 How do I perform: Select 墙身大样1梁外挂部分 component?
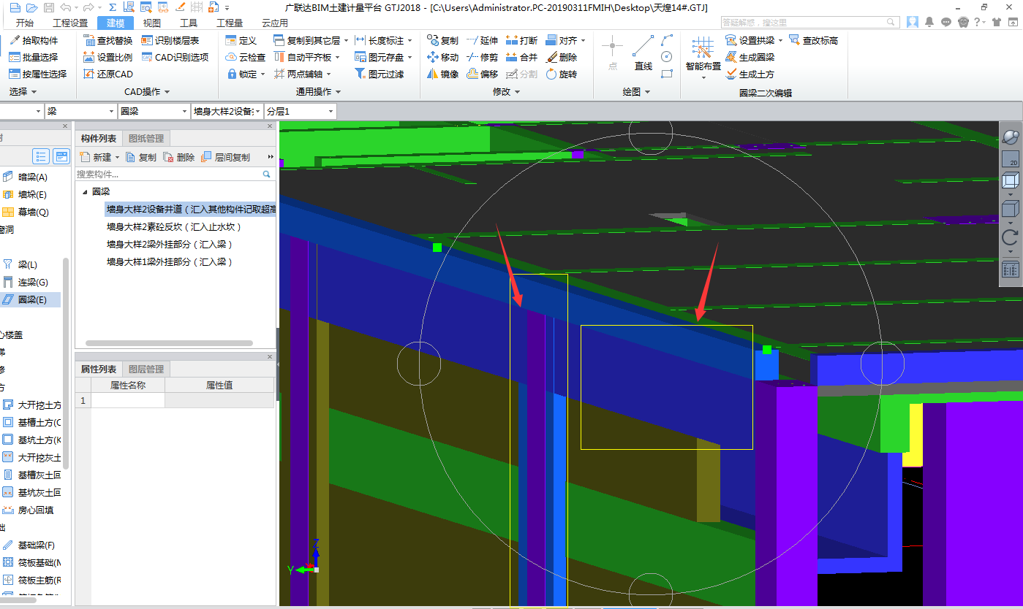click(x=170, y=261)
